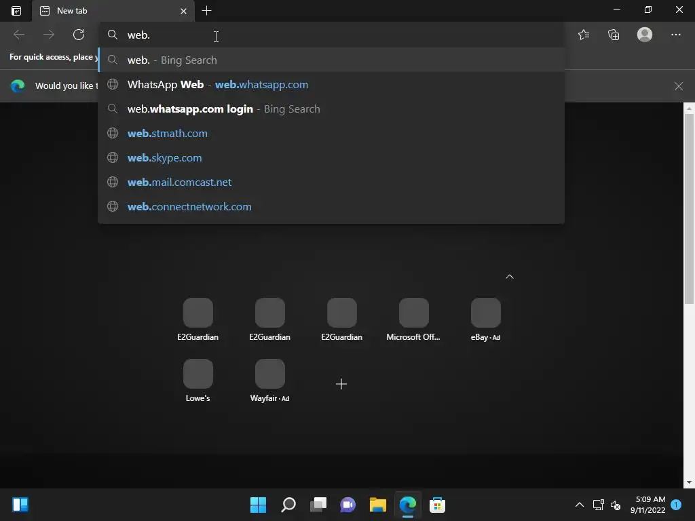The image size is (695, 521).
Task: Open File Explorer from taskbar
Action: tap(377, 505)
